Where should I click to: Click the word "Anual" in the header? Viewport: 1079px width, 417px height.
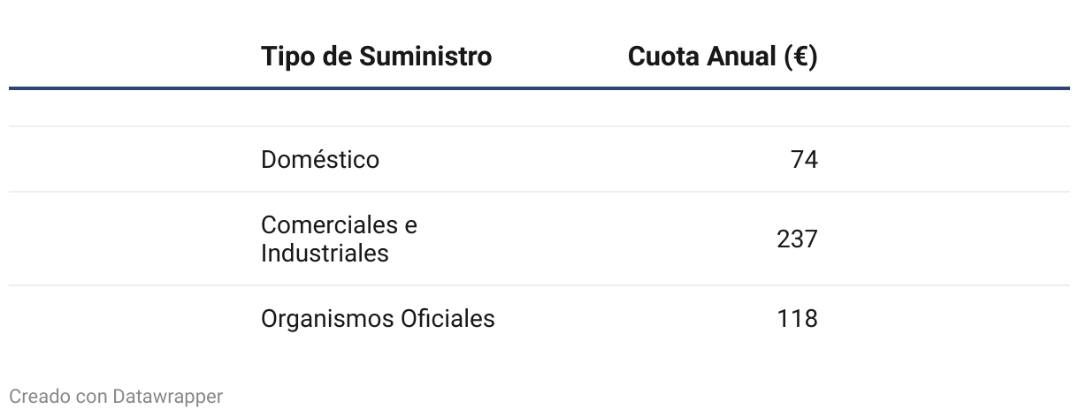[741, 57]
